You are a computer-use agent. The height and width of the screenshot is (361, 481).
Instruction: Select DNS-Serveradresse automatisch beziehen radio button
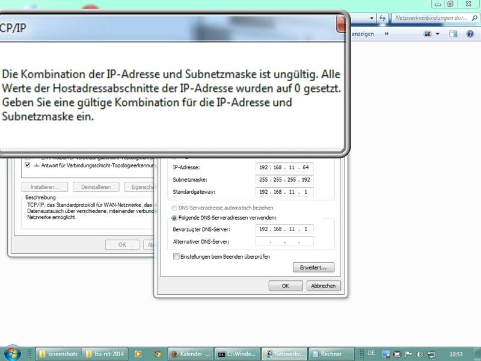(x=174, y=208)
